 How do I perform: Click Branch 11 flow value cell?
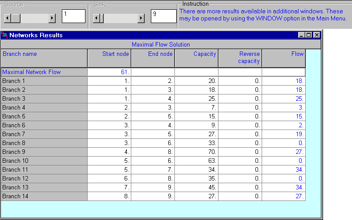(283, 169)
